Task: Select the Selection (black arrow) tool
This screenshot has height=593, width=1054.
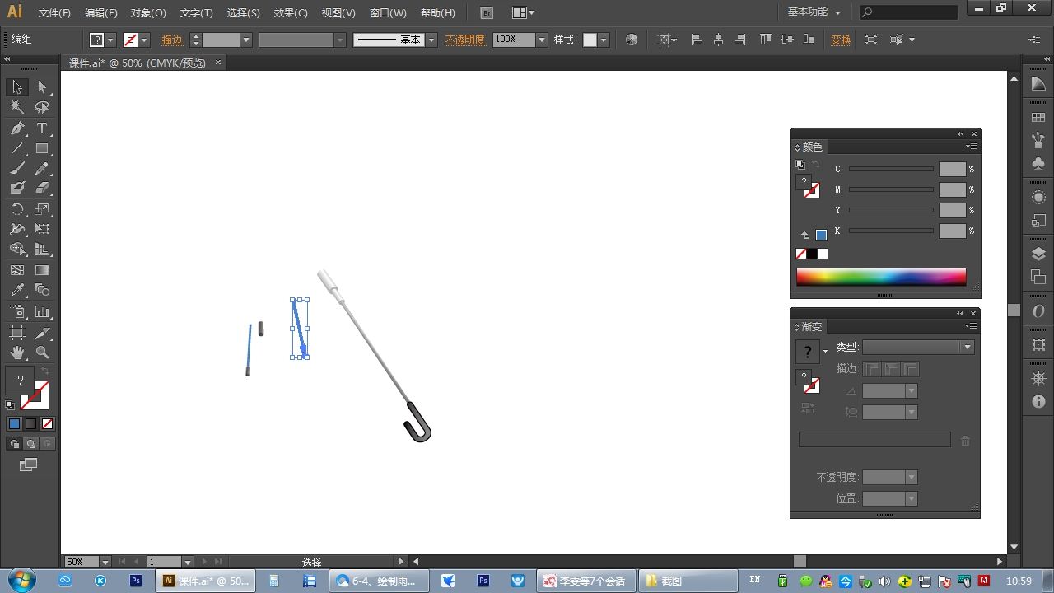Action: pos(17,87)
